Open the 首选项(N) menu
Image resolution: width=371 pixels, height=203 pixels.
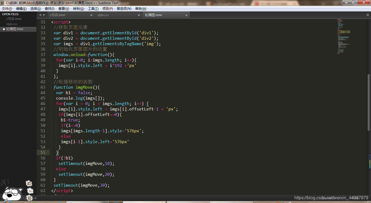pyautogui.click(x=124, y=8)
